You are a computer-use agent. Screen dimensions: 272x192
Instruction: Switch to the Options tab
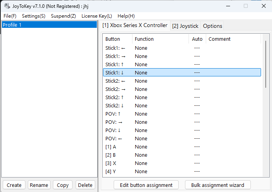point(212,26)
